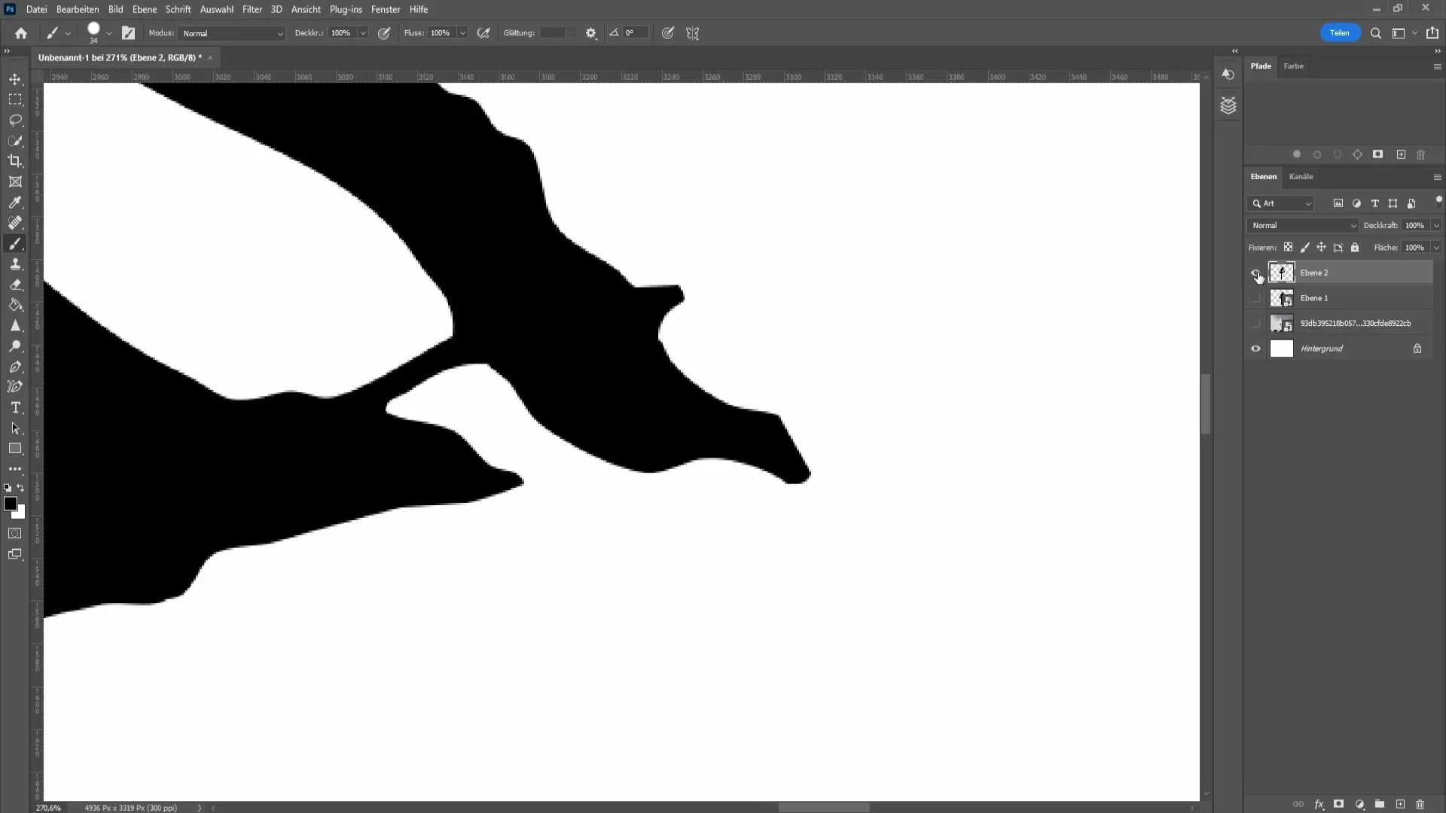
Task: Close the Unbenannt-1 document tab
Action: pyautogui.click(x=210, y=58)
